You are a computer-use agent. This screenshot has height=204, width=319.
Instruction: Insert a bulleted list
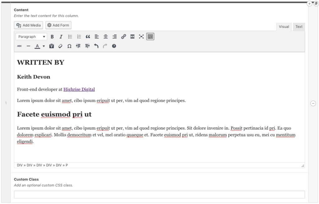pos(70,36)
